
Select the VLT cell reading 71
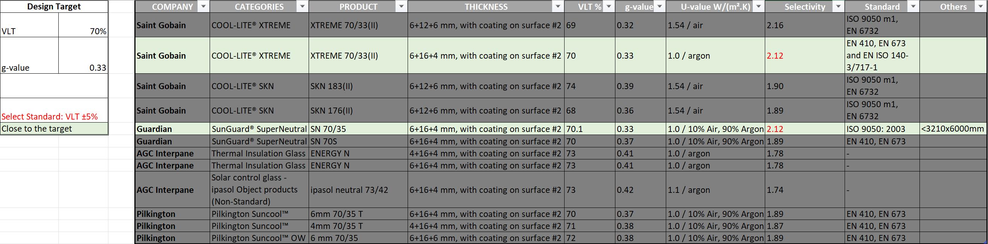pos(589,226)
